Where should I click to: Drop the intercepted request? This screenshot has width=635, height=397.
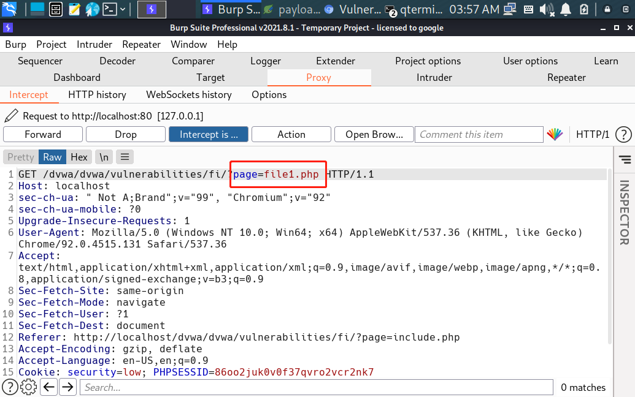tap(126, 134)
